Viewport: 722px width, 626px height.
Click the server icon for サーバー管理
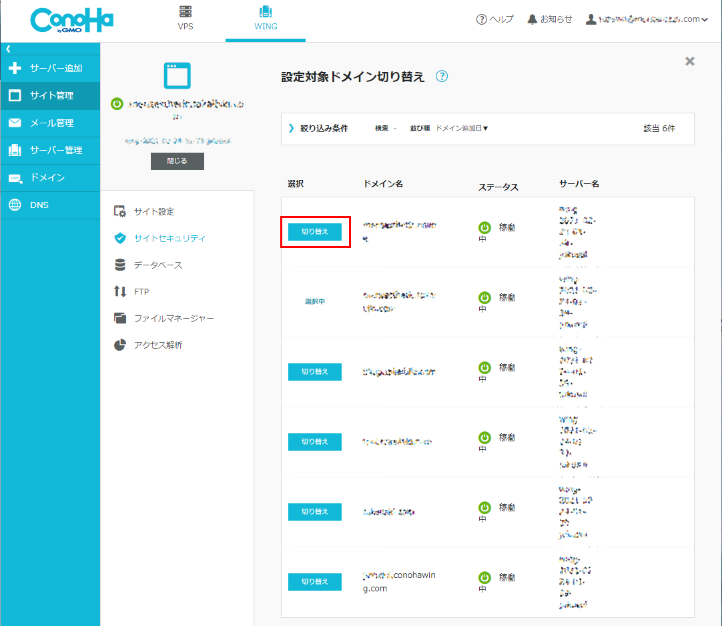point(15,150)
